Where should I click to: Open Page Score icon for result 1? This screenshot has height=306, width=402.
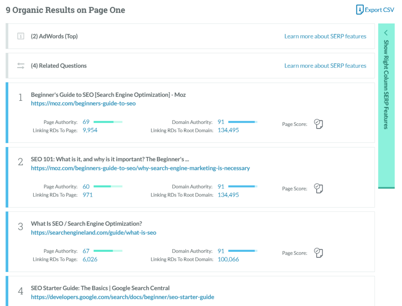pyautogui.click(x=318, y=124)
